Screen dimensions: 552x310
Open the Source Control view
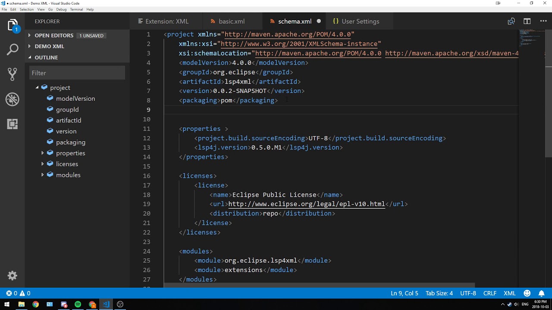pos(13,74)
